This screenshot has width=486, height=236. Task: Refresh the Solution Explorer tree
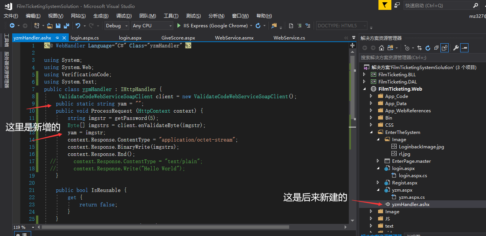(x=428, y=48)
